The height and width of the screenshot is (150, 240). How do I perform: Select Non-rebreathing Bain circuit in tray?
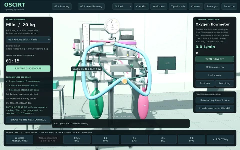48,139
